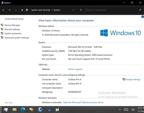Click the Windows 10 logo
This screenshot has width=144, height=113.
click(x=120, y=33)
